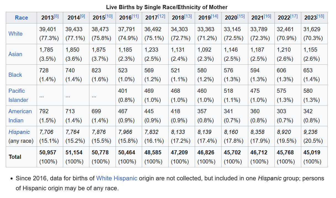Open citation [11] next to 2016
This screenshot has height=198, width=336.
(135, 16)
